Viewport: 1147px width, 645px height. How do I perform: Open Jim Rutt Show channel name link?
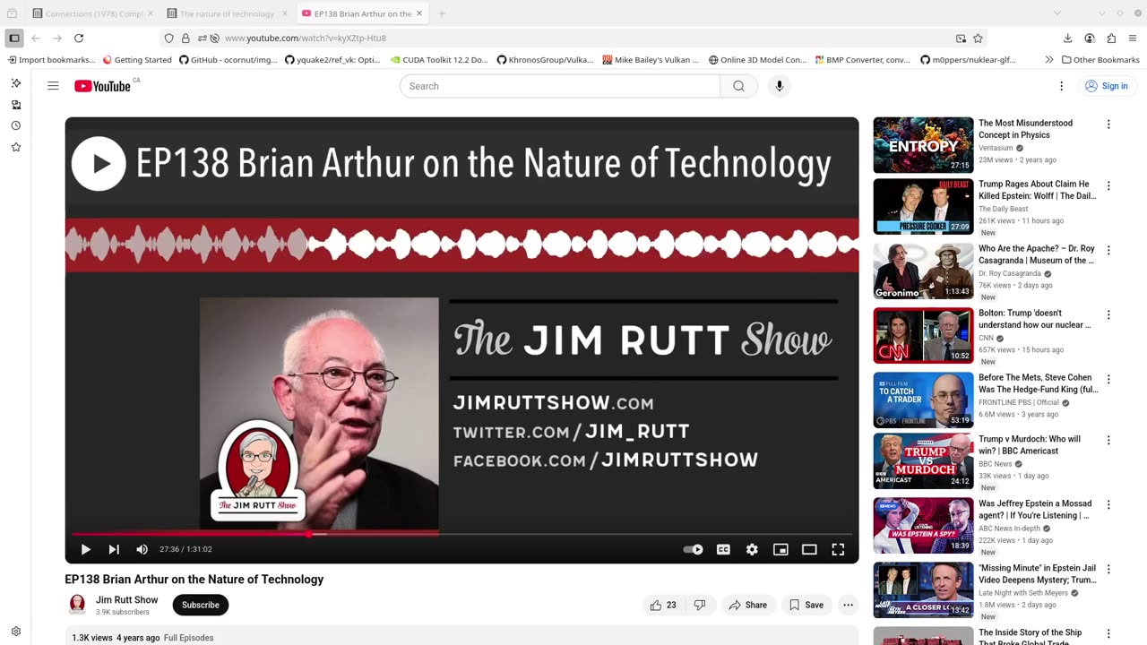(126, 600)
